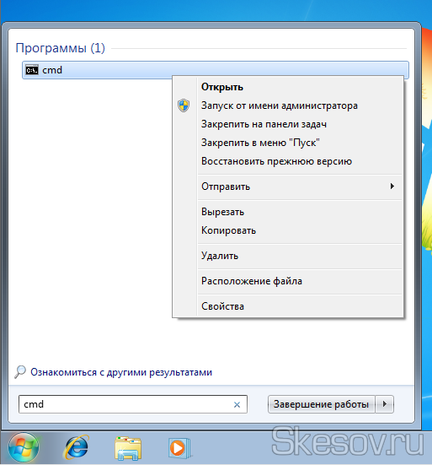Expand the Отправить submenu arrow
The image size is (432, 465).
click(x=392, y=187)
